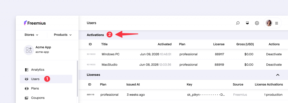Click the Licenses section title
This screenshot has width=288, height=103.
93,75
